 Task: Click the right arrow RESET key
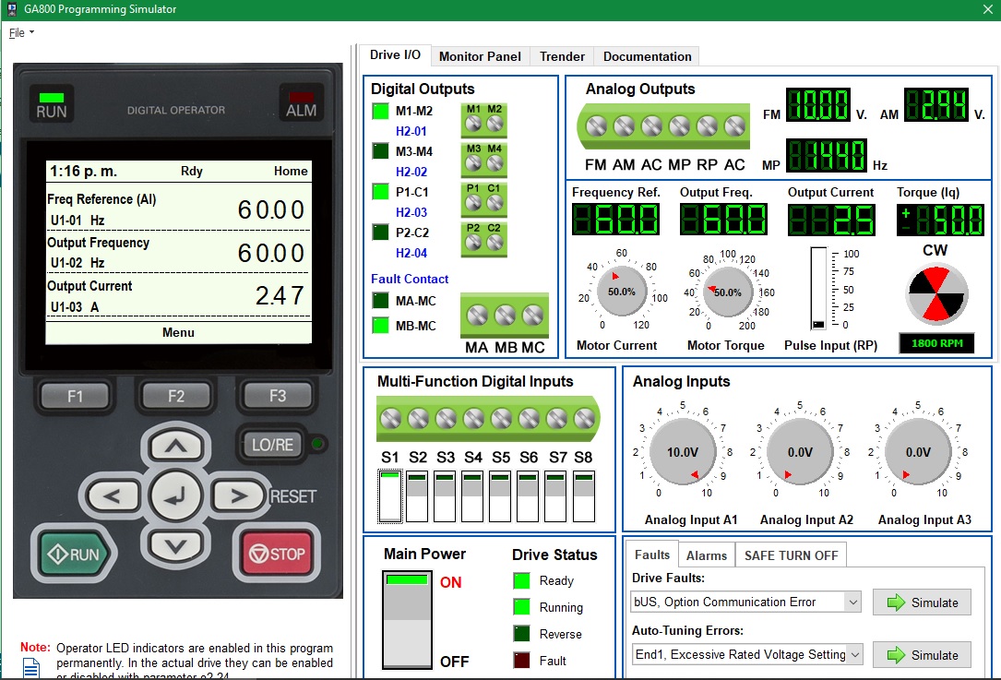coord(237,495)
